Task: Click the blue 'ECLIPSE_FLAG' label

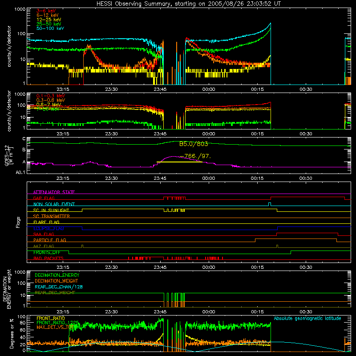Action: coord(49,228)
